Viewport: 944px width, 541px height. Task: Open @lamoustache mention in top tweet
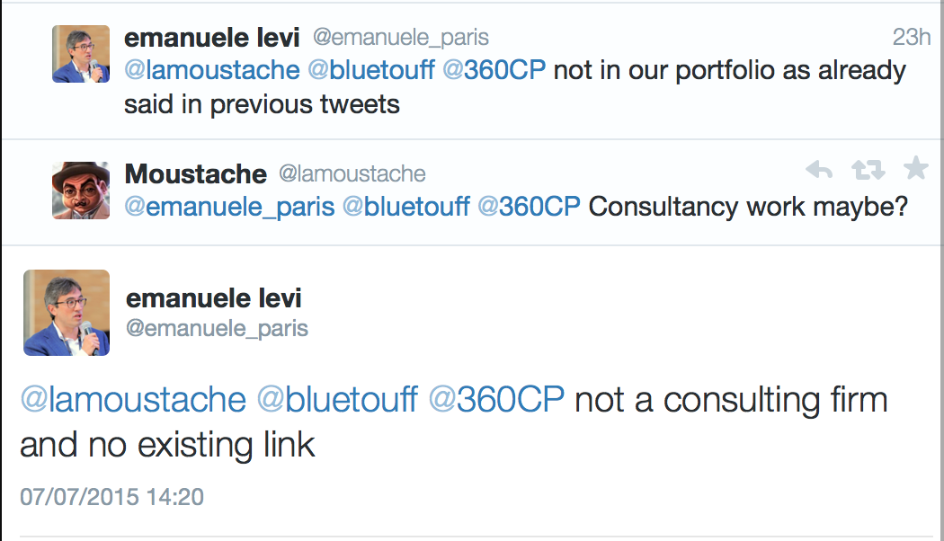point(212,70)
